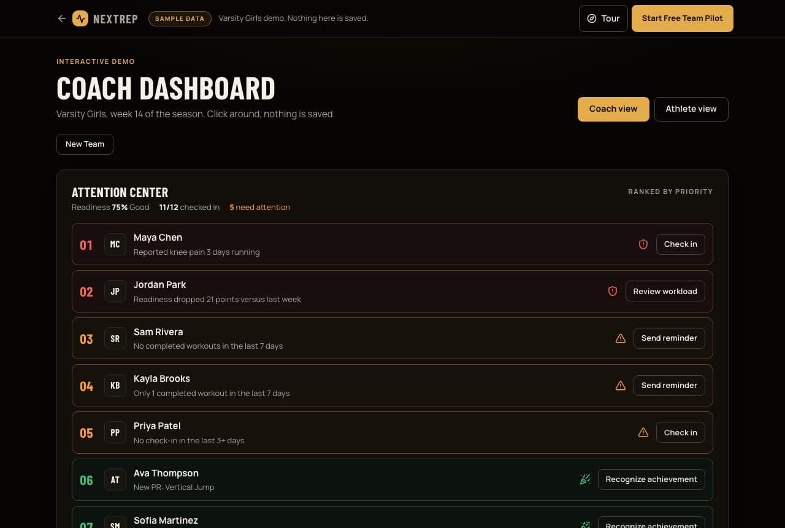This screenshot has height=528, width=785.
Task: Click the PP avatar badge
Action: point(115,433)
